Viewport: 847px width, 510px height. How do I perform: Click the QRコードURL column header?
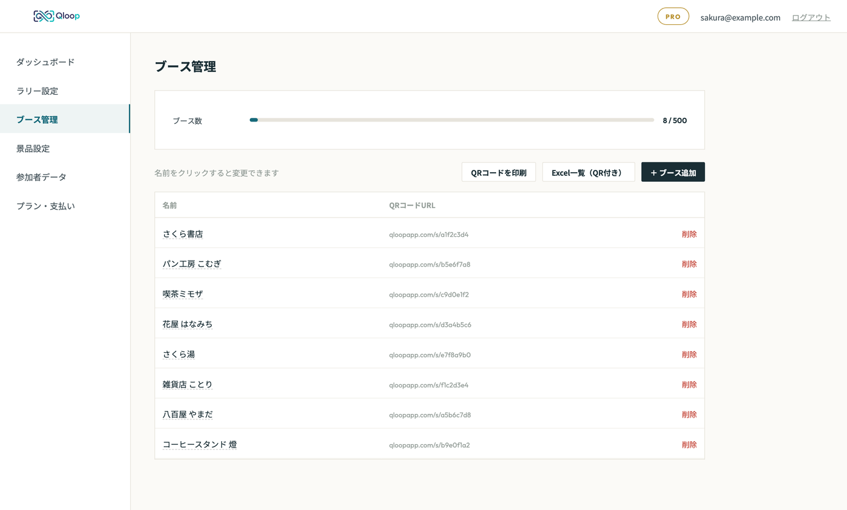(412, 205)
